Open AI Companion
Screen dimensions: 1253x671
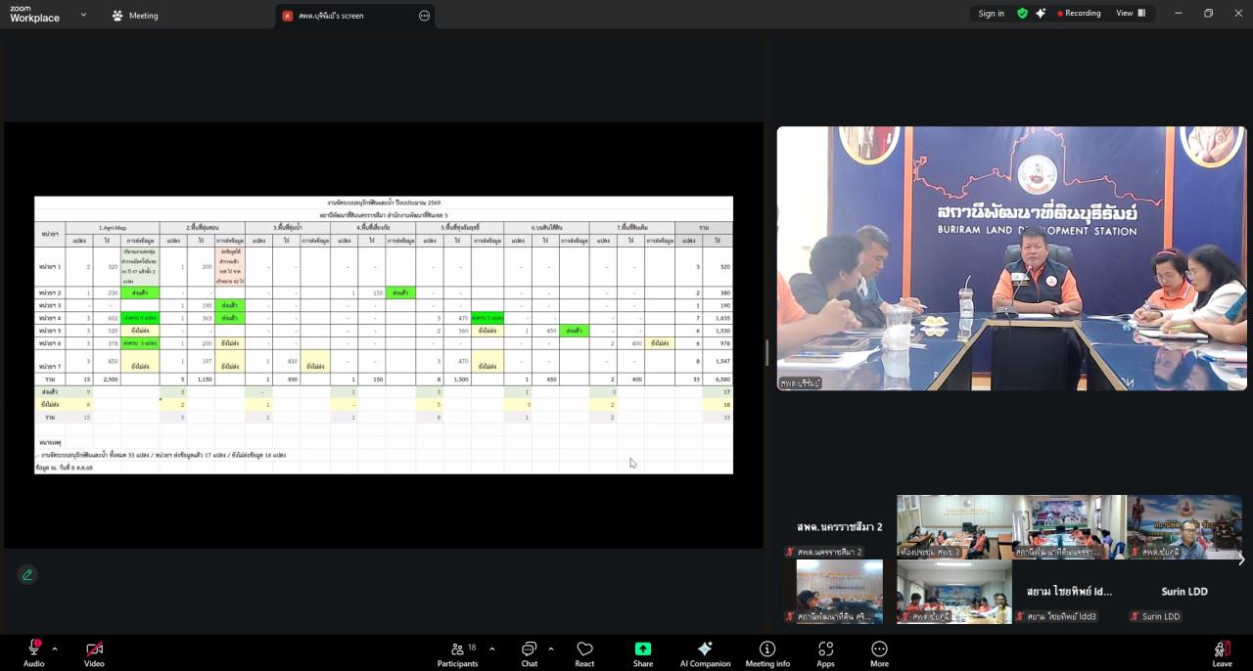click(705, 652)
